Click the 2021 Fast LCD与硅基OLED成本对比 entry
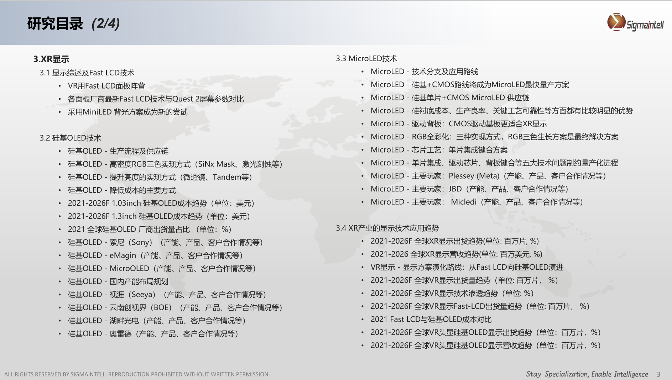Screen dimensions: 672x380 click(x=431, y=320)
